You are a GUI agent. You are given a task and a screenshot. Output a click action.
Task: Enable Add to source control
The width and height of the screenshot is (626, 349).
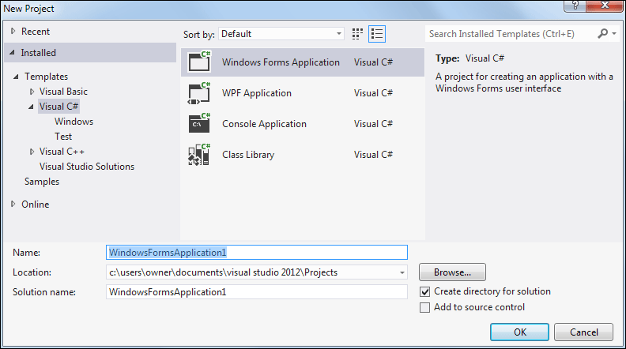[x=424, y=307]
